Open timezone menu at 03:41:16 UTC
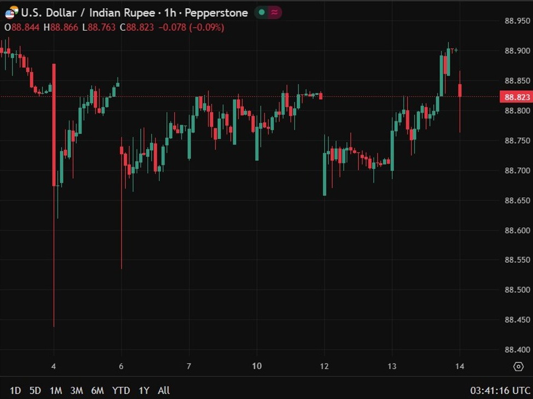533x399 pixels. 500,390
